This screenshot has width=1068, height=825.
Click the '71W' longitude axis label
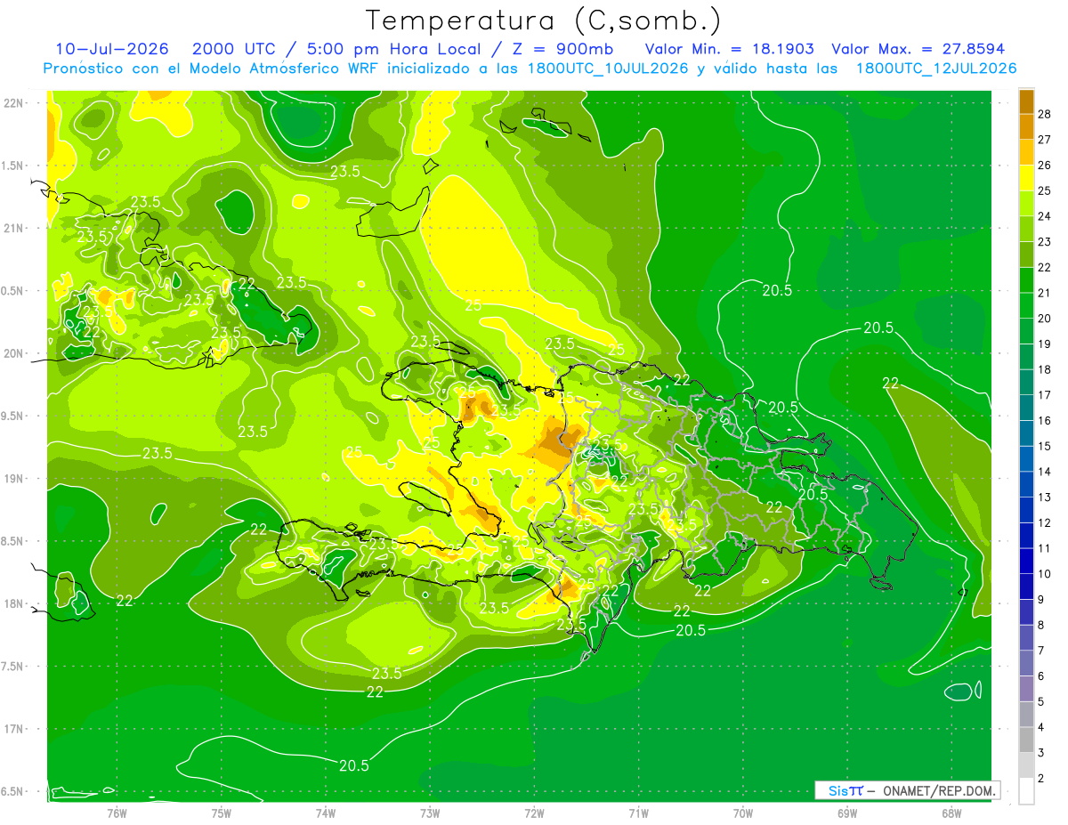pos(638,813)
